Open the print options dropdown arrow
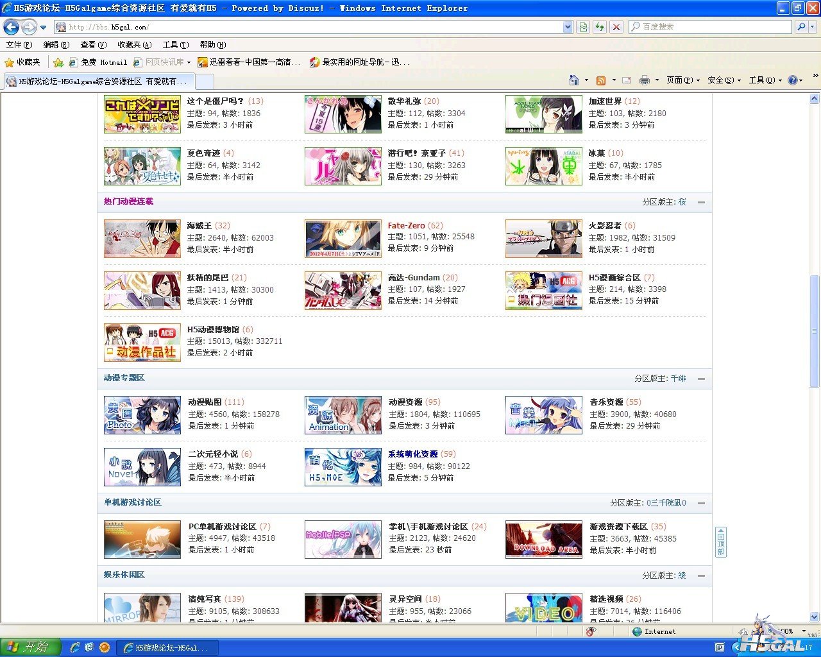 pyautogui.click(x=656, y=81)
